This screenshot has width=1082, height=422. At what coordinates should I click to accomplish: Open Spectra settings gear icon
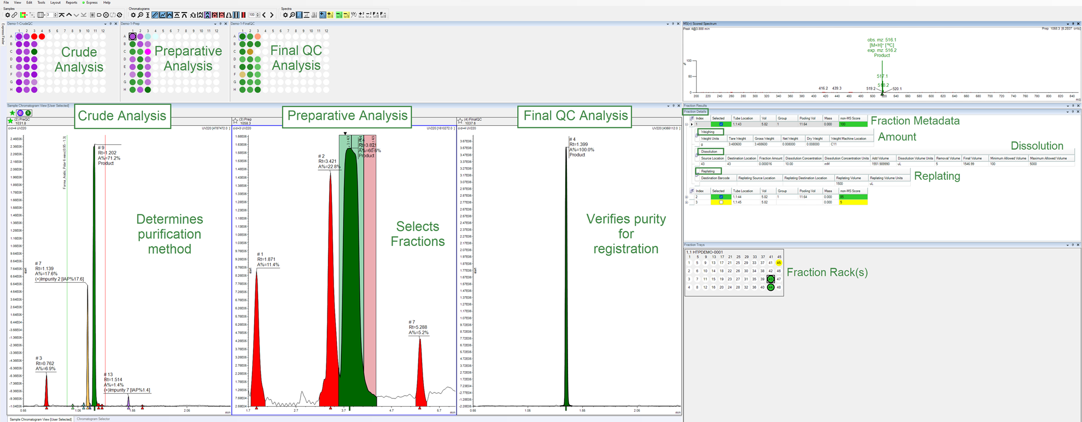[285, 15]
